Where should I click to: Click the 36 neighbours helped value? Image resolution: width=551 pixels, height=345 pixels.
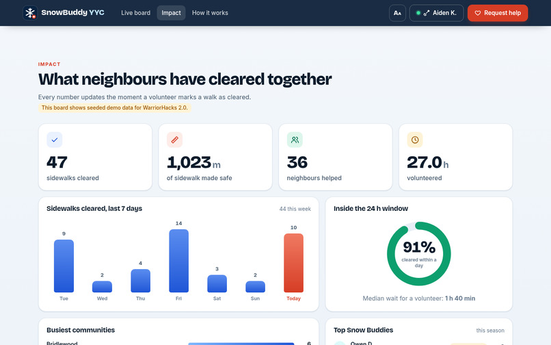tap(297, 162)
